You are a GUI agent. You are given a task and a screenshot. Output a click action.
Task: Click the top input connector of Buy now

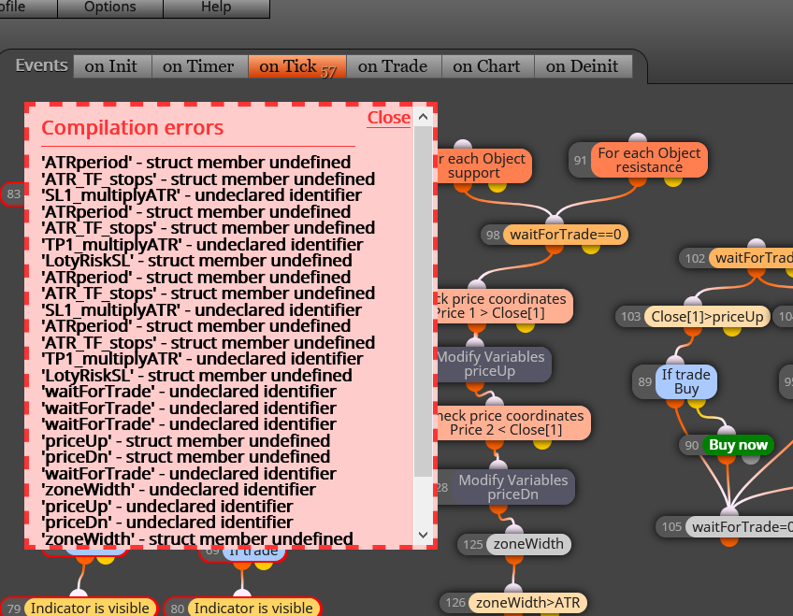point(727,431)
